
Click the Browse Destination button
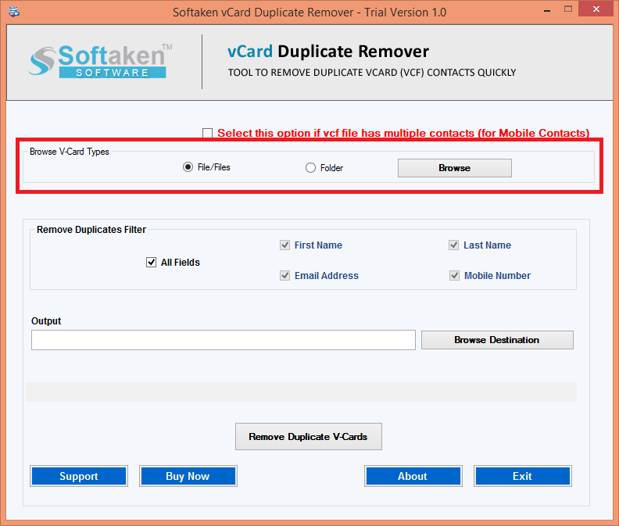click(497, 340)
